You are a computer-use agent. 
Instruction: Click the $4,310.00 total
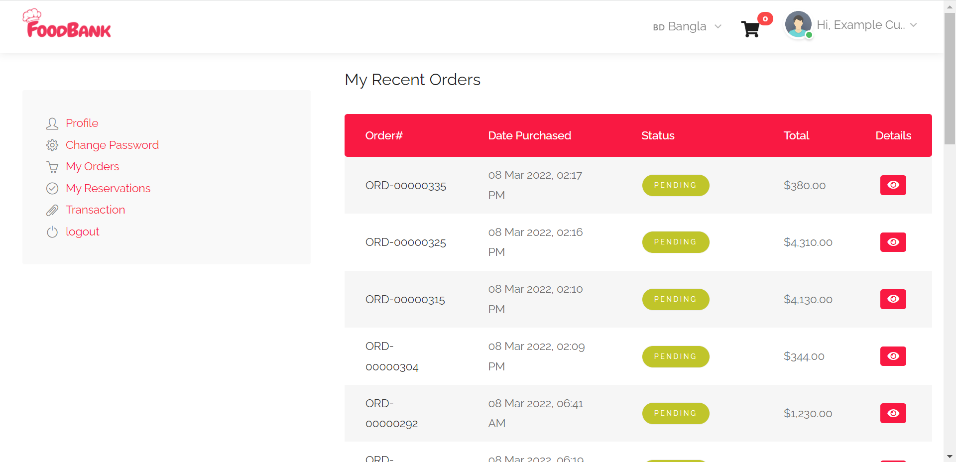click(x=808, y=242)
